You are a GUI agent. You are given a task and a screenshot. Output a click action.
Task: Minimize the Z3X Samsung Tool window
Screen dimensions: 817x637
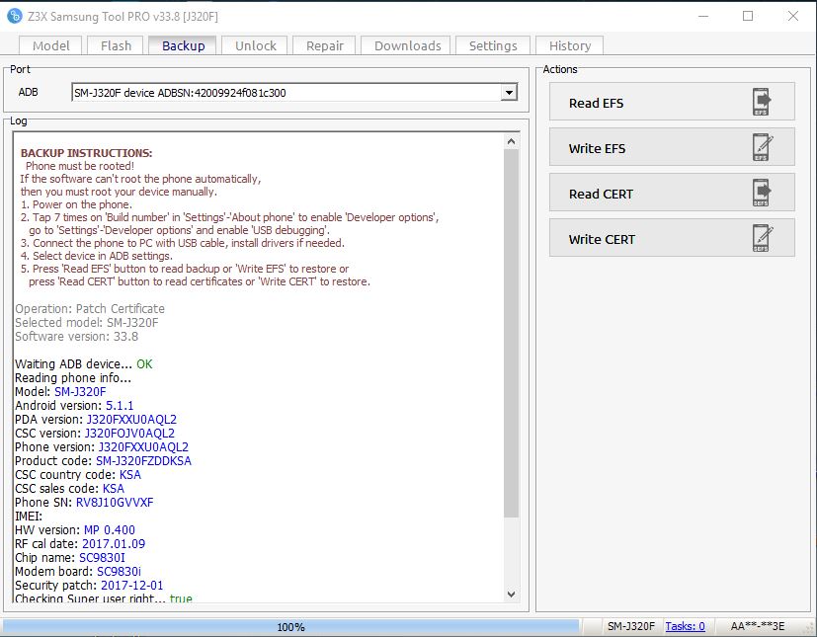tap(703, 16)
